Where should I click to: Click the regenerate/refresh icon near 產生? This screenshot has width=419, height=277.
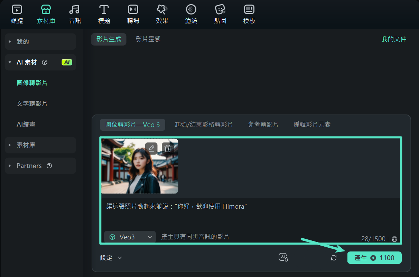click(x=333, y=257)
